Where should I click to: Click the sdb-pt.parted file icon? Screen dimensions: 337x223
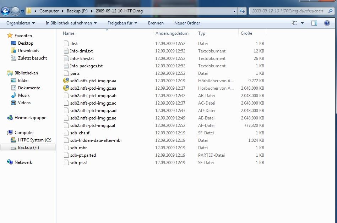coord(66,155)
